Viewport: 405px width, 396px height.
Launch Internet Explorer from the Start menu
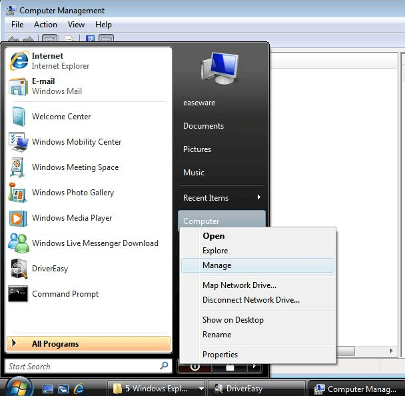(89, 61)
